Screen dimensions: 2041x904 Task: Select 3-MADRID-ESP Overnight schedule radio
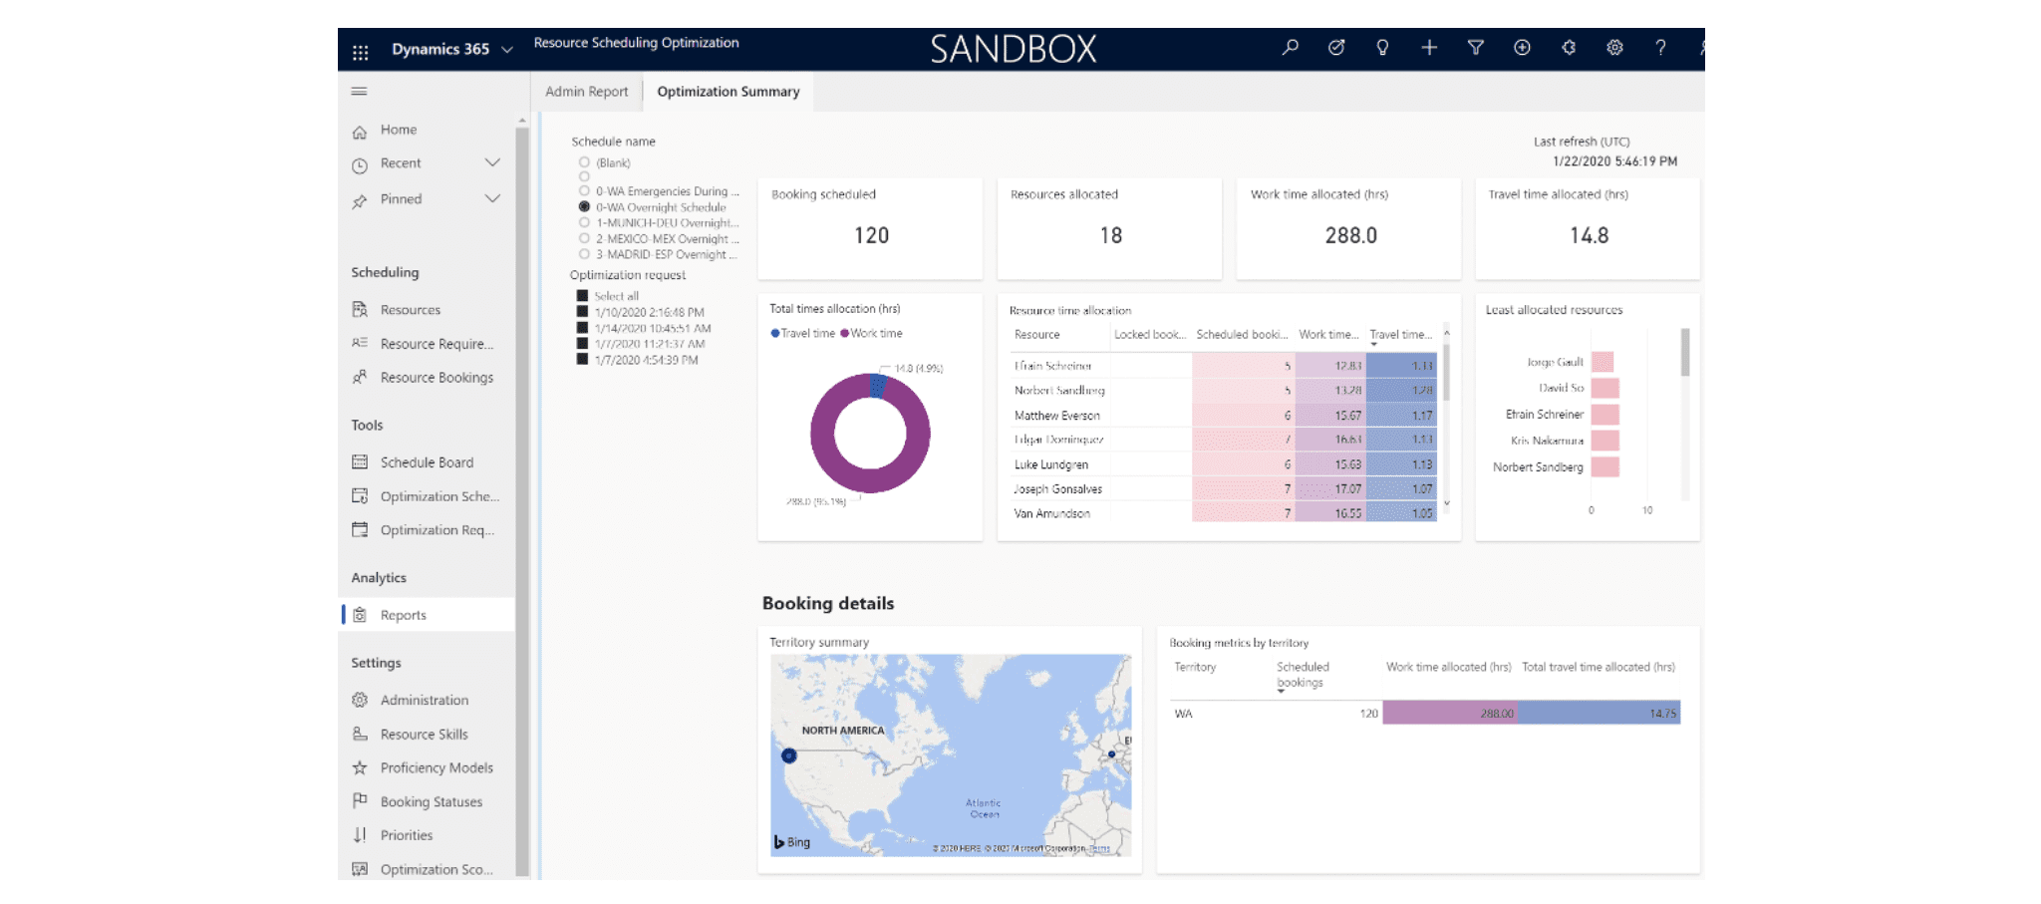pyautogui.click(x=584, y=254)
